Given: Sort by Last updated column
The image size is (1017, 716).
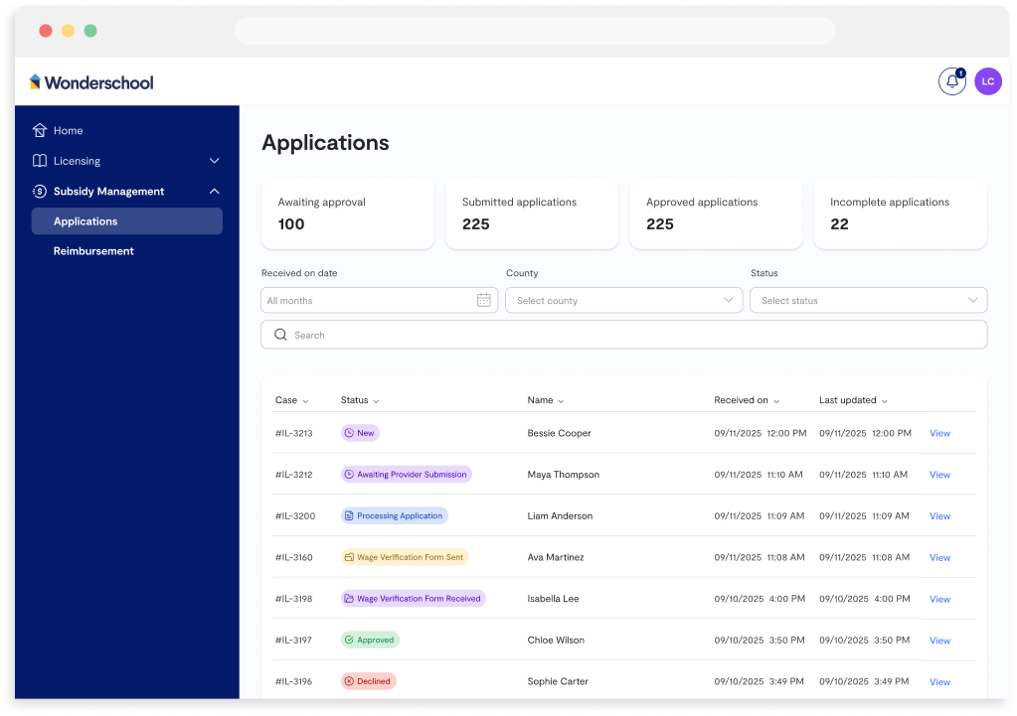Looking at the screenshot, I should pos(853,400).
